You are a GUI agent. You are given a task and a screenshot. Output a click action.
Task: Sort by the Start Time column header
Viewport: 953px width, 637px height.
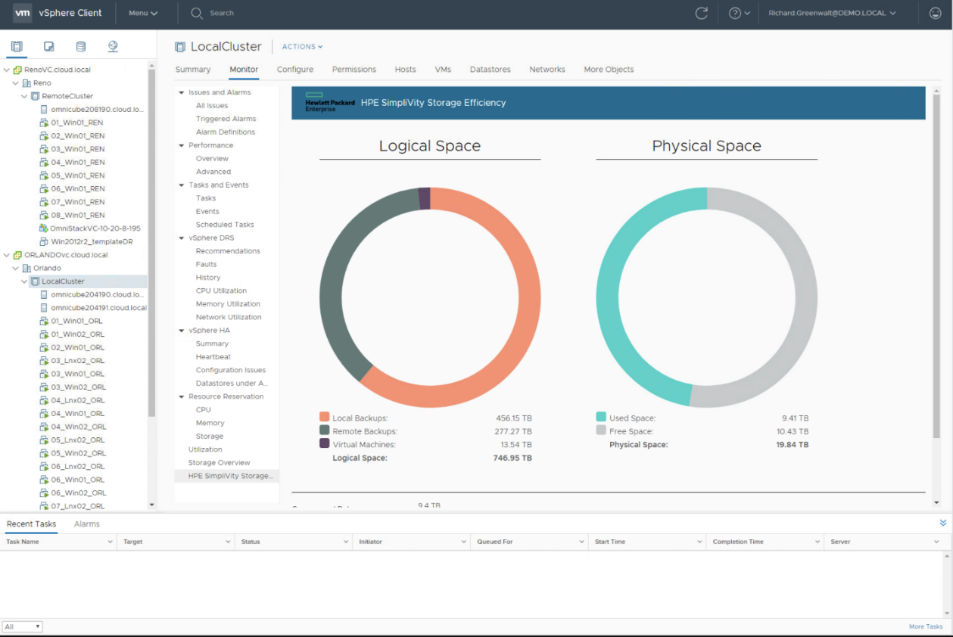[x=611, y=542]
